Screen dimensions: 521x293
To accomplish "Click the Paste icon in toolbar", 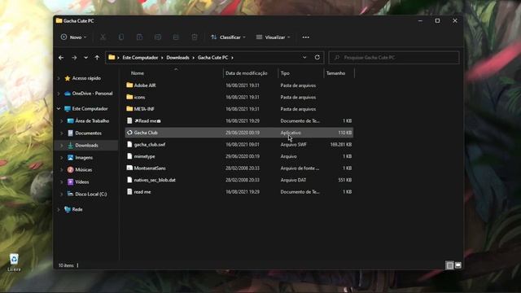I will (x=139, y=37).
